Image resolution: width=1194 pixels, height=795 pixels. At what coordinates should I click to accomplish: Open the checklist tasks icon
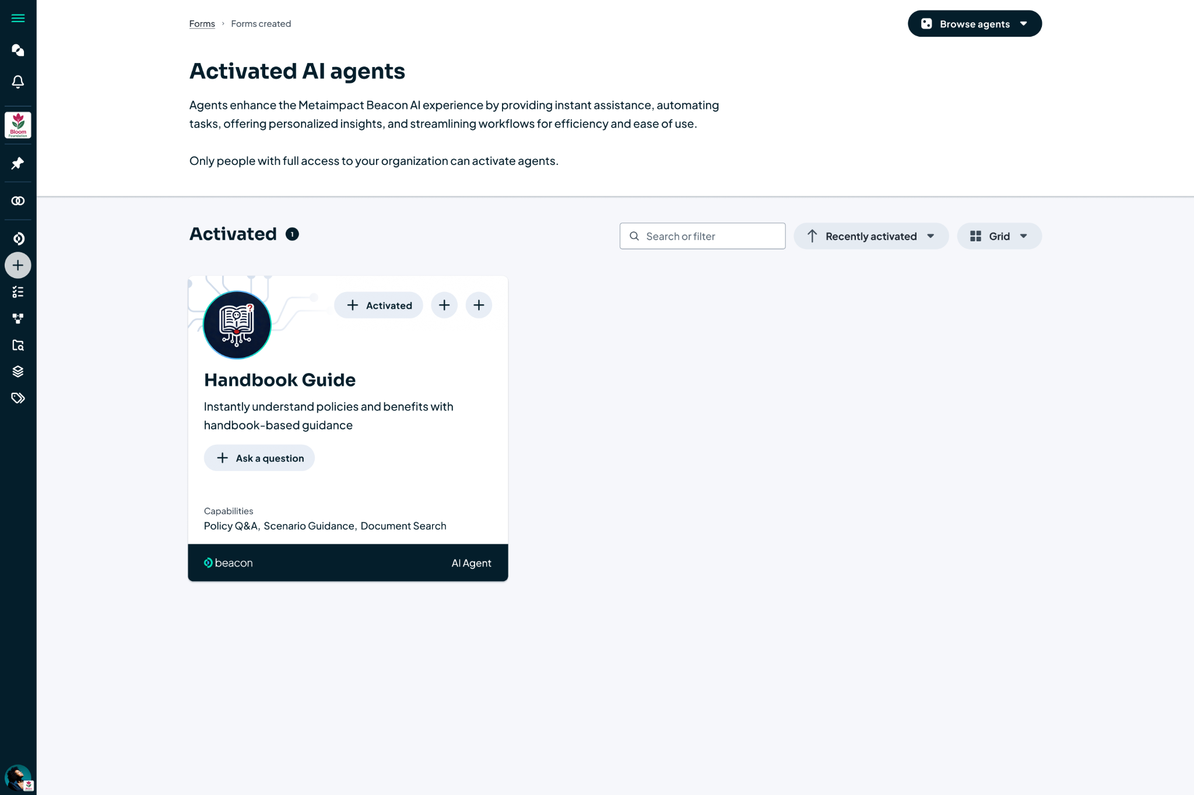point(18,292)
